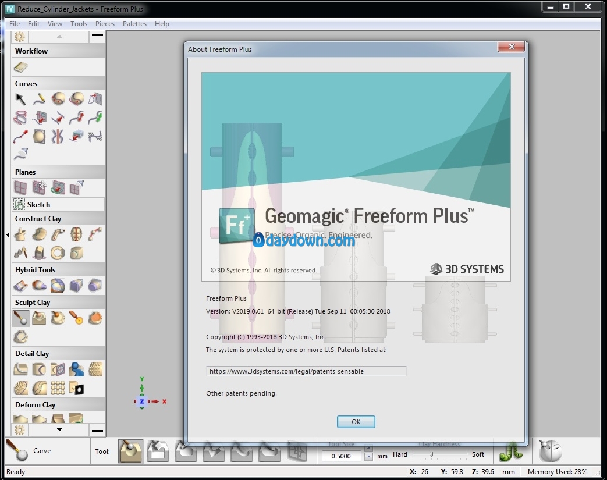Close the About Freeform Plus dialog
The height and width of the screenshot is (480, 607).
512,47
